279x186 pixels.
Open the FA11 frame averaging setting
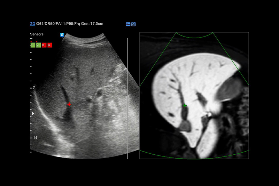[x=63, y=24]
